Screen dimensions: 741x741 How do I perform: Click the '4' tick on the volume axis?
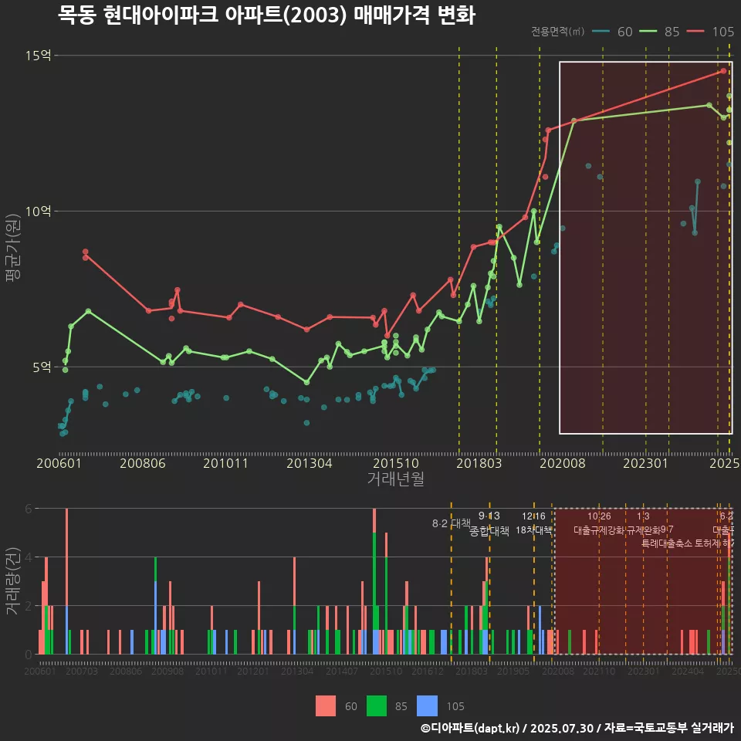pyautogui.click(x=29, y=557)
